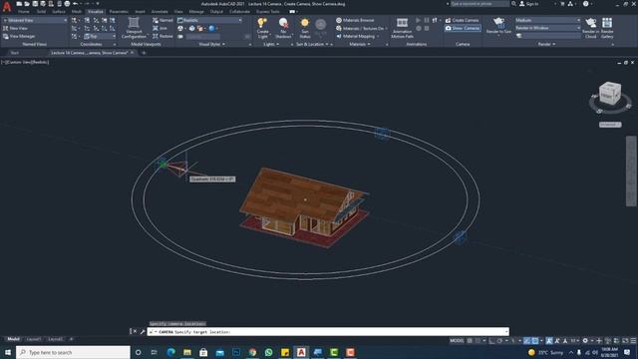This screenshot has width=638, height=359.
Task: Open the Materials Browser
Action: click(x=355, y=20)
